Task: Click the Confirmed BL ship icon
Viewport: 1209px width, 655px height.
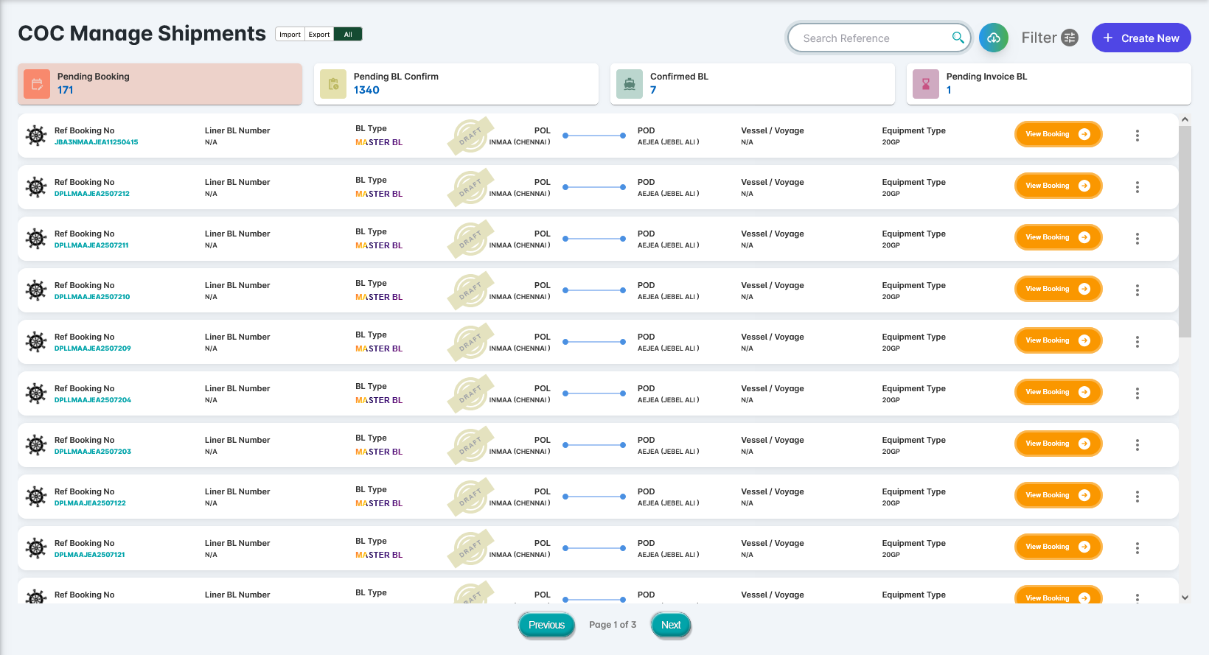Action: tap(630, 84)
